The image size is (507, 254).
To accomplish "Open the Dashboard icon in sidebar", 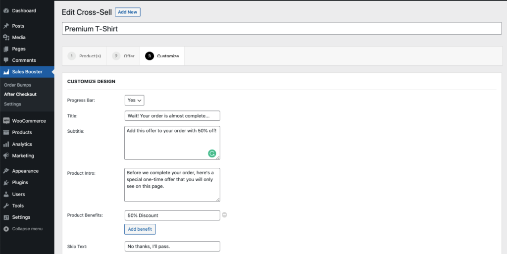I will 6,11.
